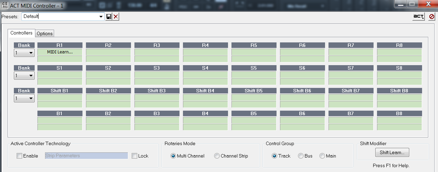Select Channel Strip rotaries mode
438x172 pixels.
[217, 156]
